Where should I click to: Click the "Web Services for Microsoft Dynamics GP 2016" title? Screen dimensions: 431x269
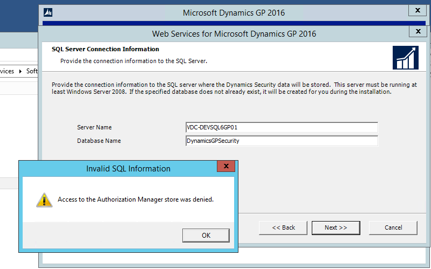(x=234, y=34)
